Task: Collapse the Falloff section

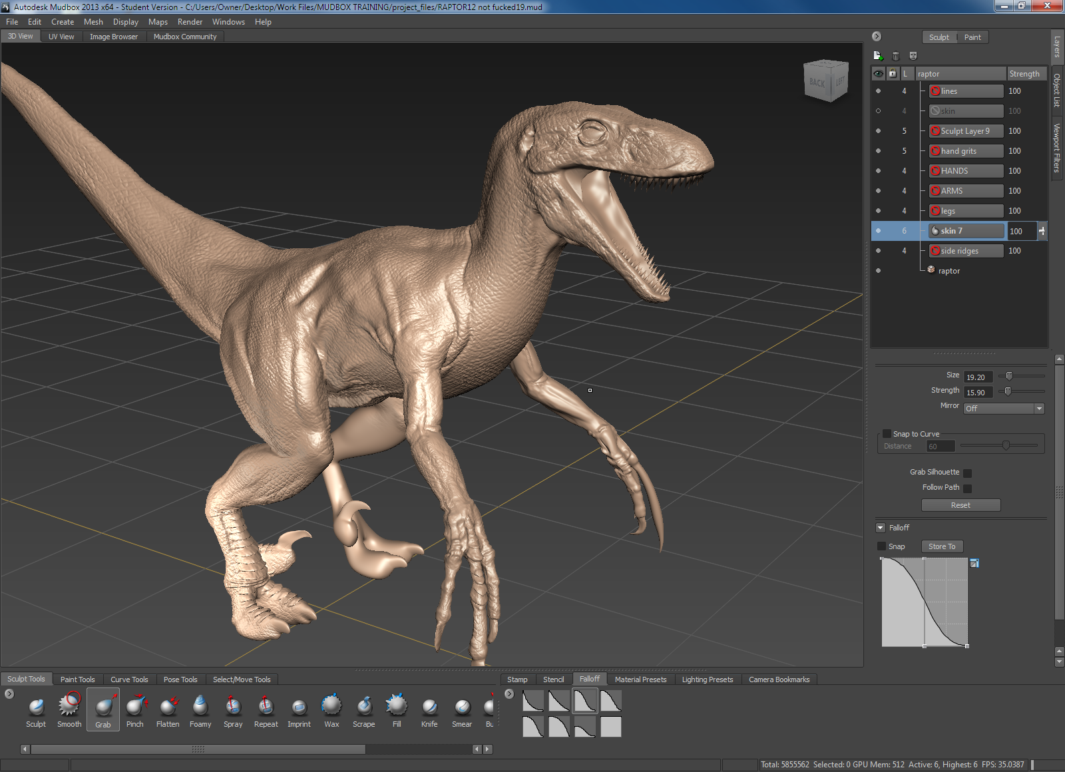Action: 881,528
